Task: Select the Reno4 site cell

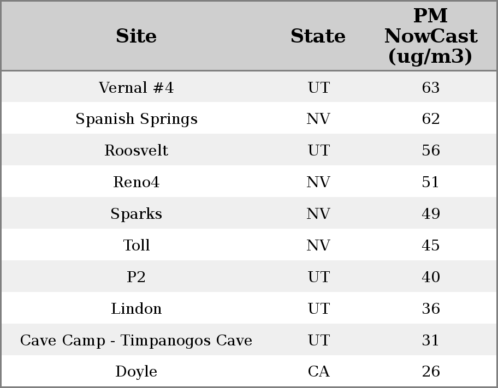Action: [x=136, y=182]
